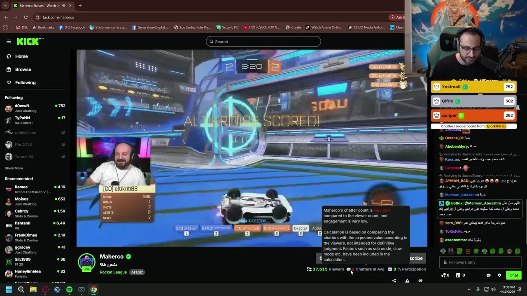Open the tab search dropdown
The width and height of the screenshot is (527, 296).
pyautogui.click(x=5, y=6)
